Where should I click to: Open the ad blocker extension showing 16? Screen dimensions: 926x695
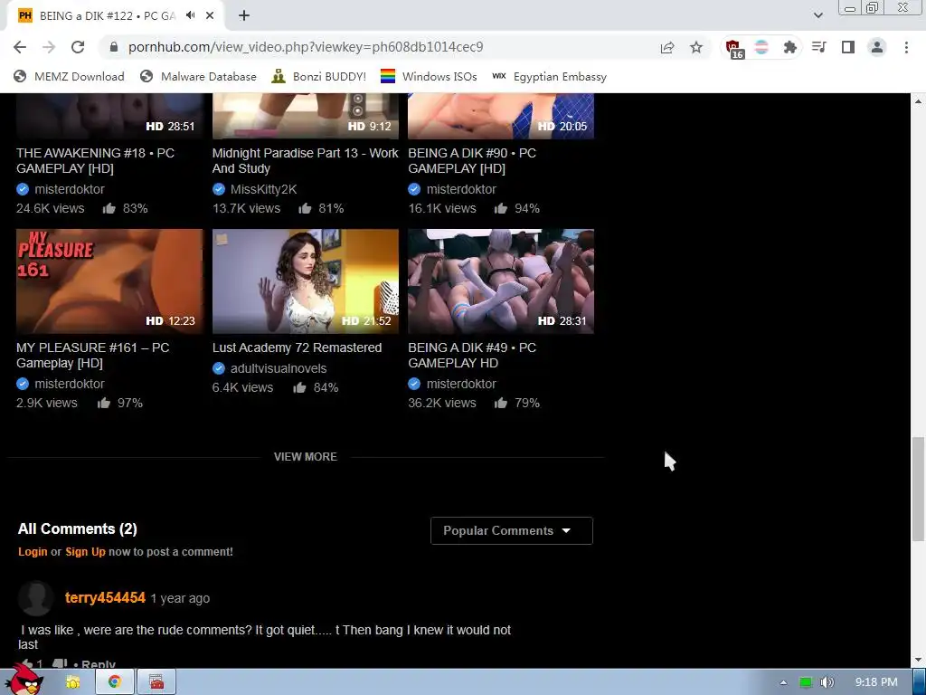(x=734, y=49)
